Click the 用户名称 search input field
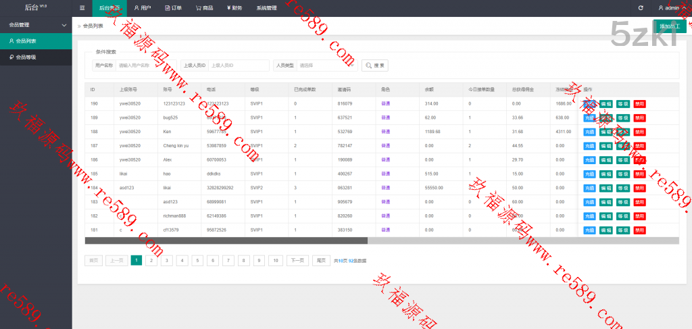The height and width of the screenshot is (329, 692). pyautogui.click(x=145, y=66)
